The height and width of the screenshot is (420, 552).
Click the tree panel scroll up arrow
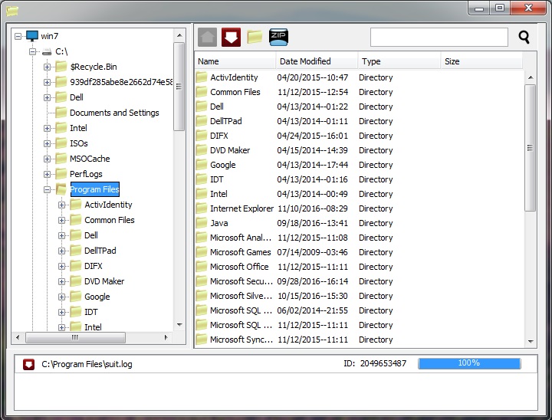coord(179,35)
